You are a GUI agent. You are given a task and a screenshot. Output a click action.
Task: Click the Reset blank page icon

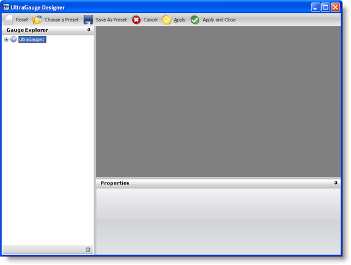click(x=9, y=20)
